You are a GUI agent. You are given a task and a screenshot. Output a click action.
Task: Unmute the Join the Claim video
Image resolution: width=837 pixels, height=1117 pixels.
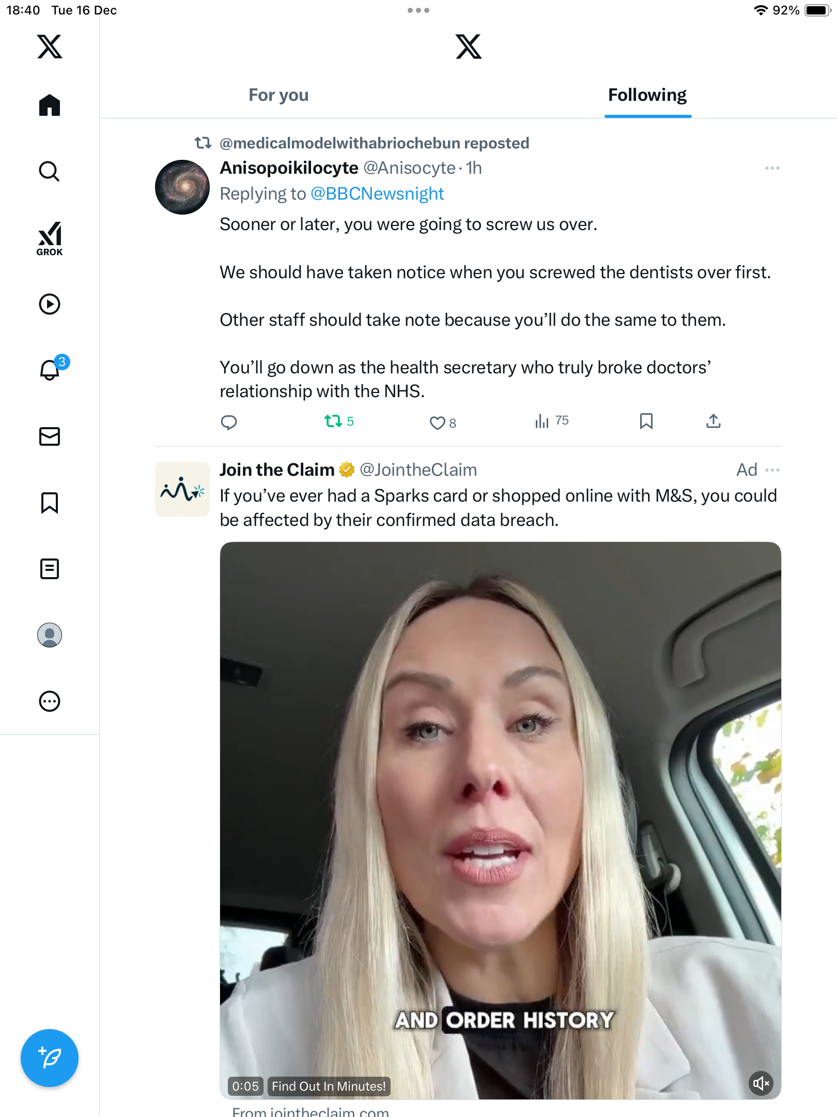(761, 1083)
